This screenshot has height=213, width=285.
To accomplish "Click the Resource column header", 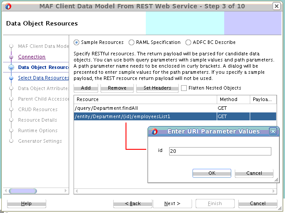I will [x=145, y=99].
